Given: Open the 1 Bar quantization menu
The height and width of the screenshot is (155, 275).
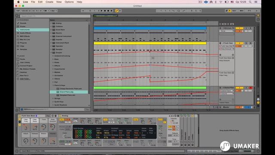Looking at the screenshot, I should (53, 11).
